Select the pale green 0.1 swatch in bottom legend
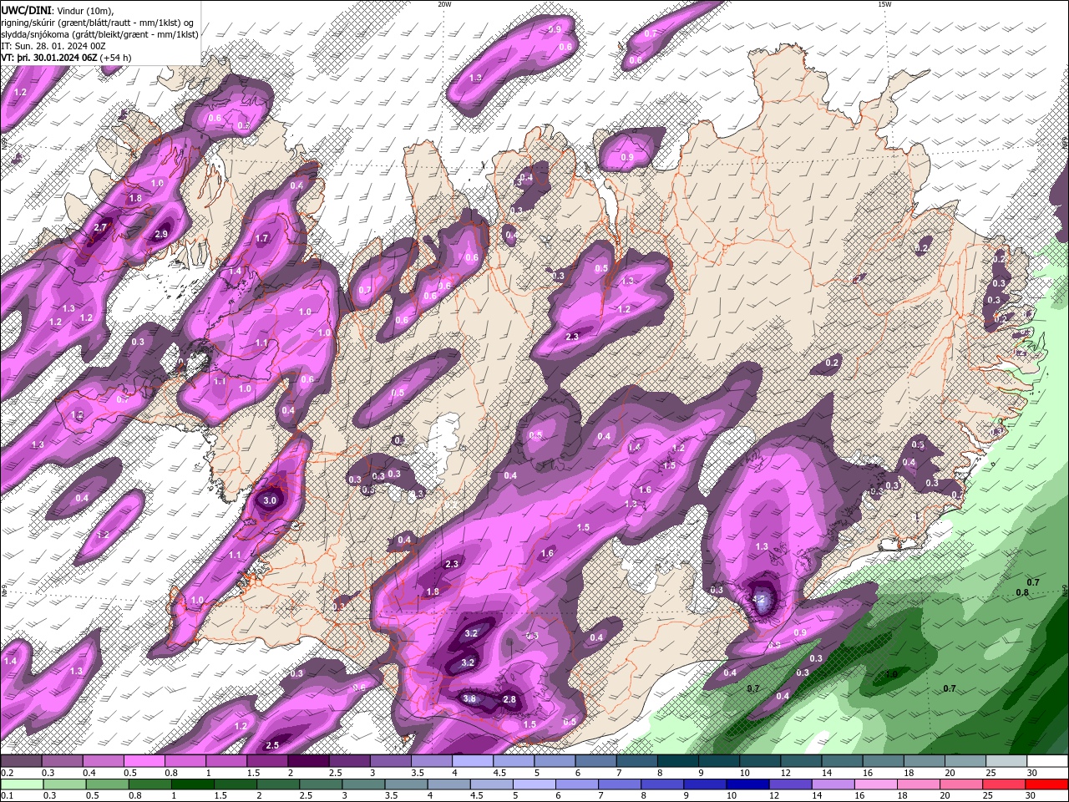This screenshot has width=1069, height=802. pos(23,784)
